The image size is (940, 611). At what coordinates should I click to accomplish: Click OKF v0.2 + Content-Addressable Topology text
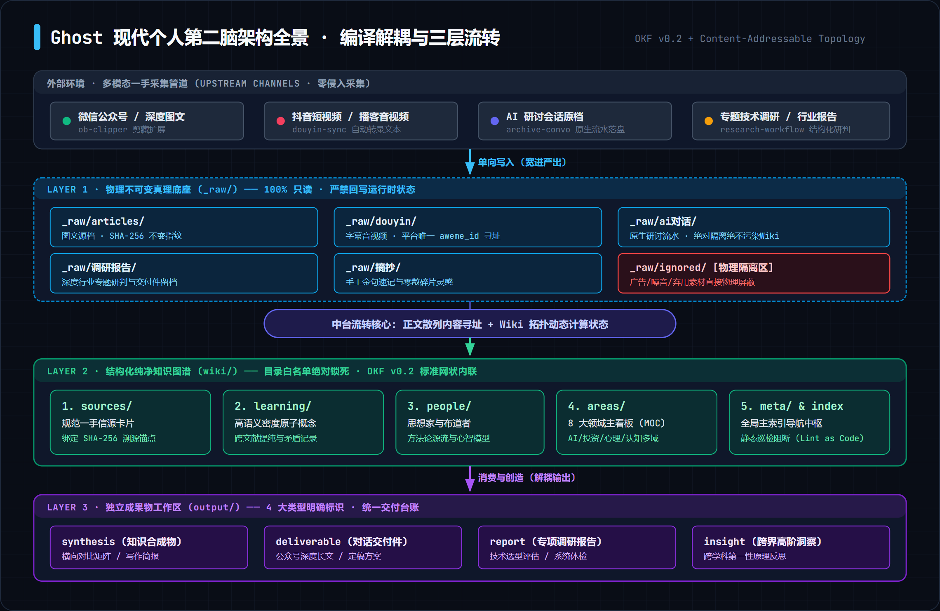click(750, 39)
